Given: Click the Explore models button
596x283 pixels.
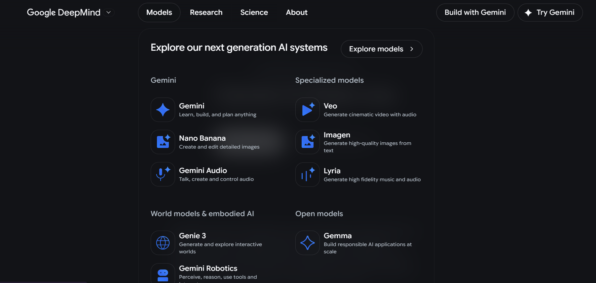Looking at the screenshot, I should [382, 49].
